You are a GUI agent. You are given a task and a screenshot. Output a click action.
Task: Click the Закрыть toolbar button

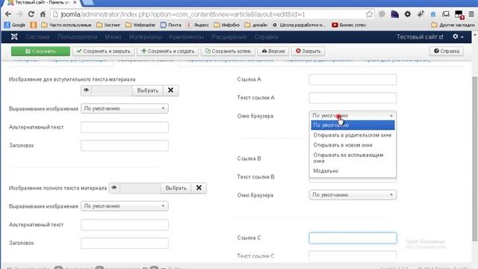coord(308,52)
